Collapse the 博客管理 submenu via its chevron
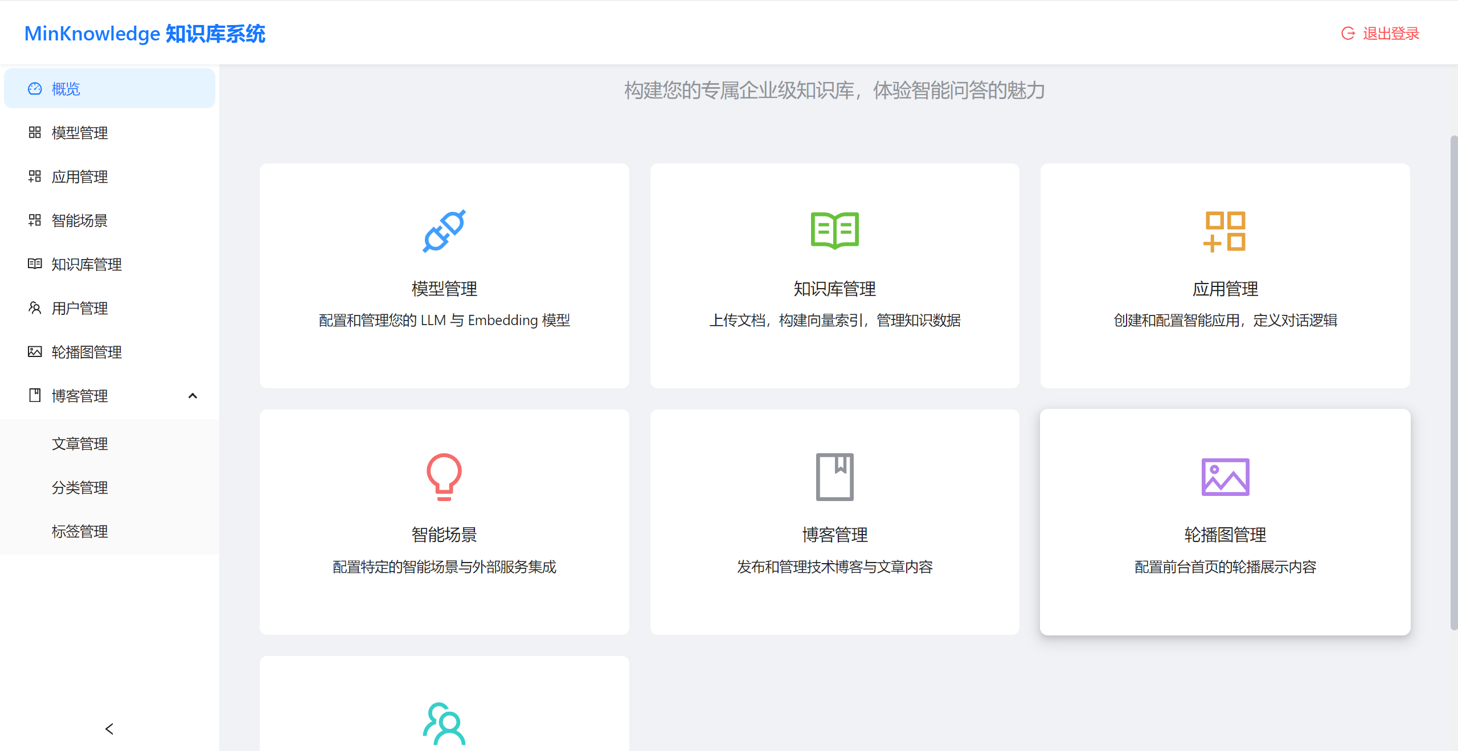 pos(193,396)
